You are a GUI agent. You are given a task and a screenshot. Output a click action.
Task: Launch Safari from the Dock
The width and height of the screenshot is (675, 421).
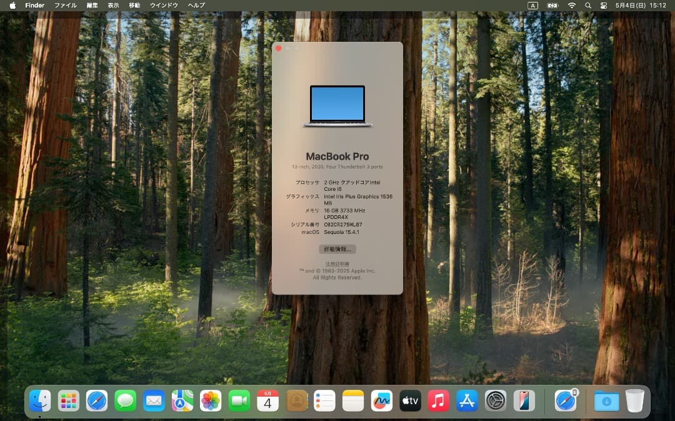(x=97, y=401)
